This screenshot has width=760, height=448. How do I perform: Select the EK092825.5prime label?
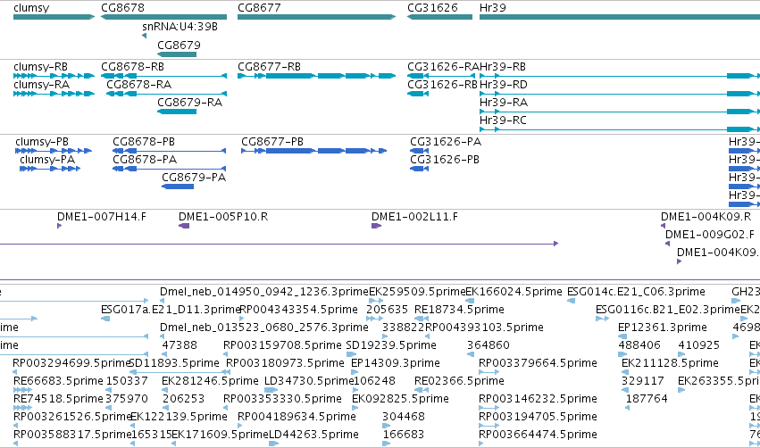400,400
